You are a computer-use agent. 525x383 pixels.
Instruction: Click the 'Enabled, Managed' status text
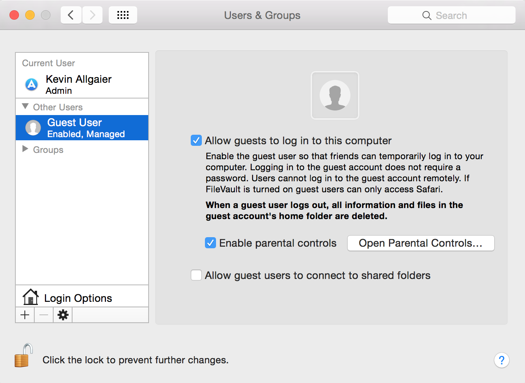[86, 134]
